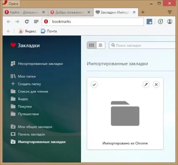
Task: Open 'Несортированные закладки' in the sidebar
Action: [x=37, y=64]
